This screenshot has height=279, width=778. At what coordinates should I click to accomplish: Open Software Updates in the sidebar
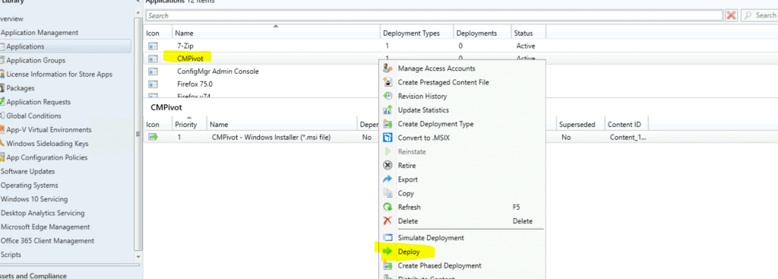click(27, 172)
